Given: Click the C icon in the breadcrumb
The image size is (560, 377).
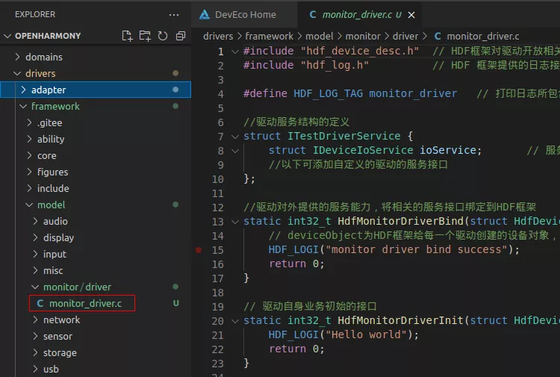Looking at the screenshot, I should pos(438,36).
